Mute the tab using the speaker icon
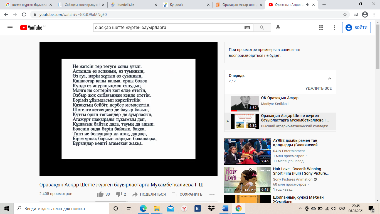 tap(307, 5)
